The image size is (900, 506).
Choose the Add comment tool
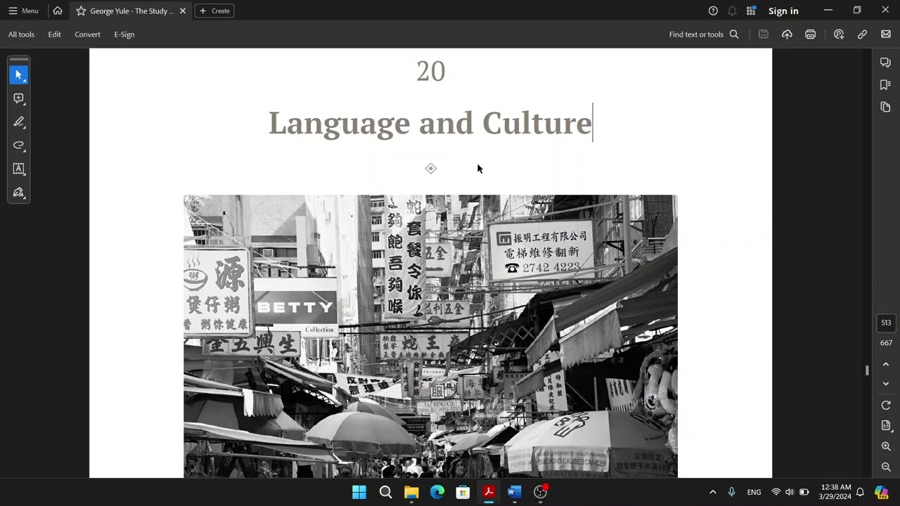click(x=19, y=98)
